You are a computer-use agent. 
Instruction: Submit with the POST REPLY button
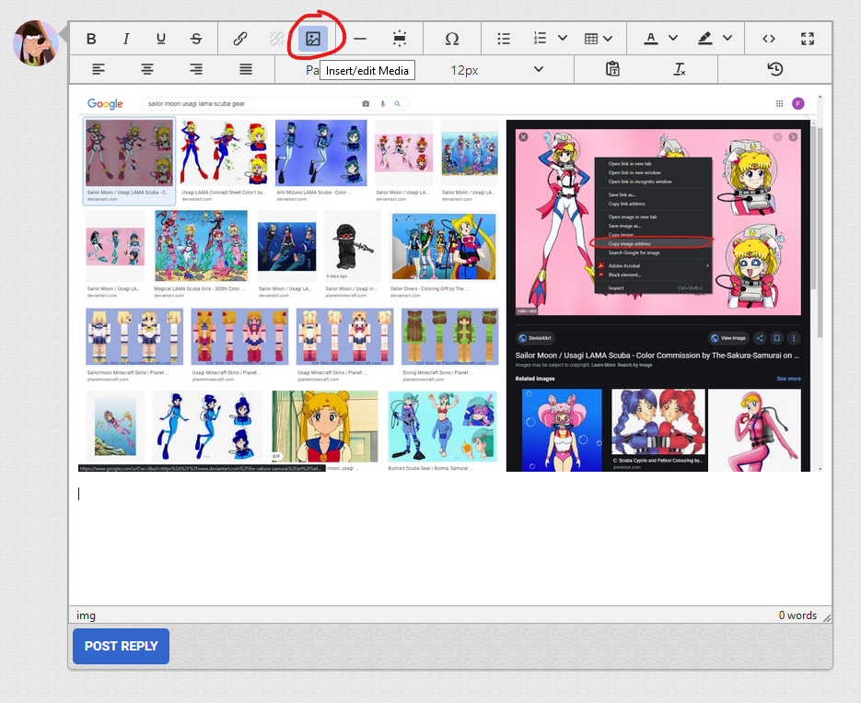tap(121, 647)
